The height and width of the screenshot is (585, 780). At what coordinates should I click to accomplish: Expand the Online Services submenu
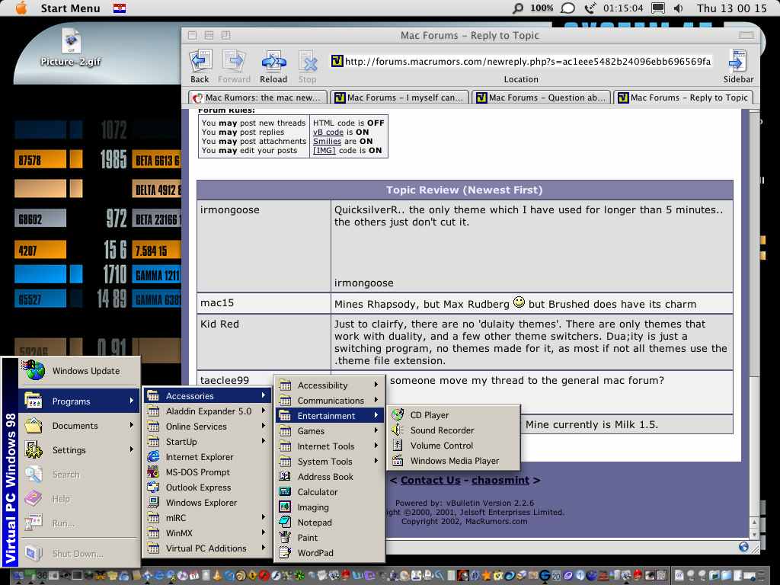coord(207,427)
